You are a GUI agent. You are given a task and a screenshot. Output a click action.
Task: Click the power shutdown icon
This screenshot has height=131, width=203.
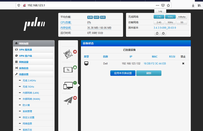click(x=163, y=33)
